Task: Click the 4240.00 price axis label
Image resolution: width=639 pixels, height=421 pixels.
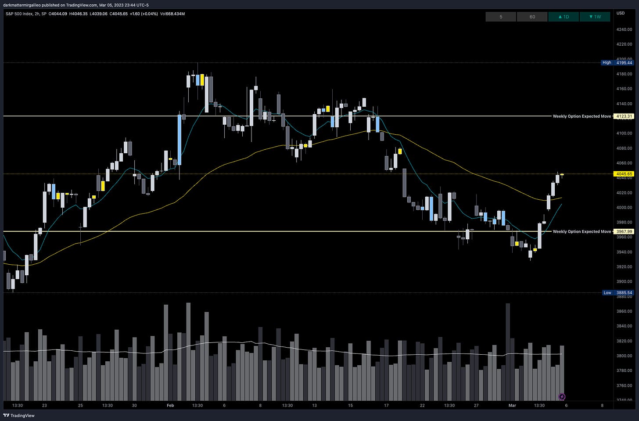Action: [x=624, y=29]
